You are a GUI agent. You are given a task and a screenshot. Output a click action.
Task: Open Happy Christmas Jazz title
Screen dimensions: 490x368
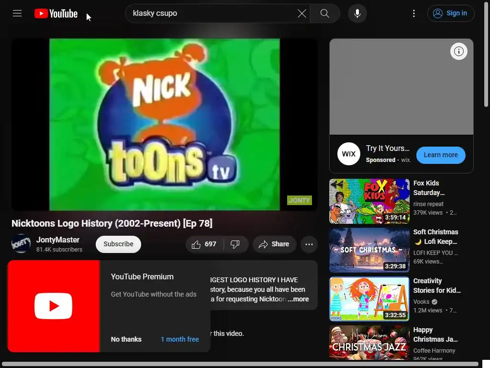coord(435,334)
